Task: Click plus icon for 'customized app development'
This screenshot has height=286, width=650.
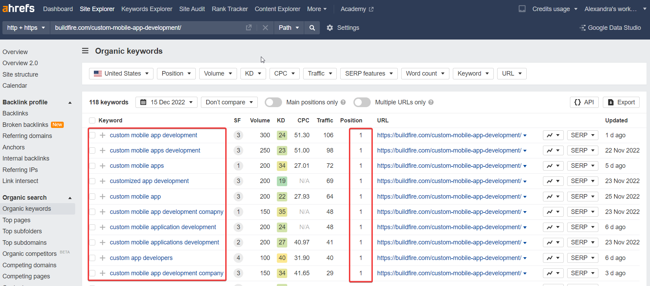Action: pos(103,181)
